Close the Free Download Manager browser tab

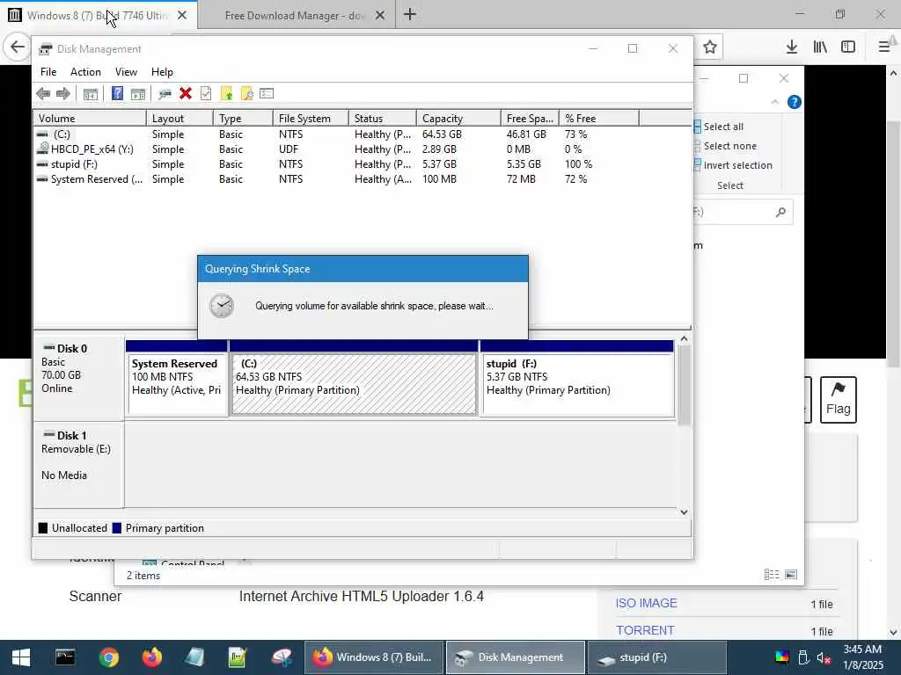point(380,16)
